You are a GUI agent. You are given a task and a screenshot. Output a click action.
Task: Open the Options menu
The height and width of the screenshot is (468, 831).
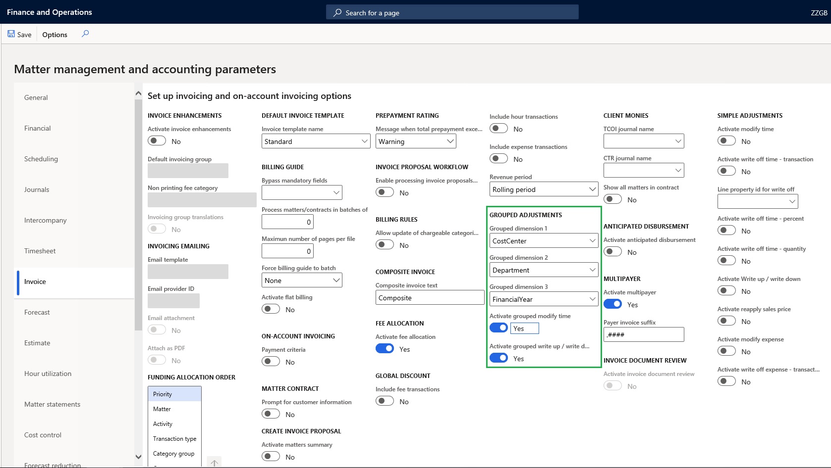(x=55, y=34)
